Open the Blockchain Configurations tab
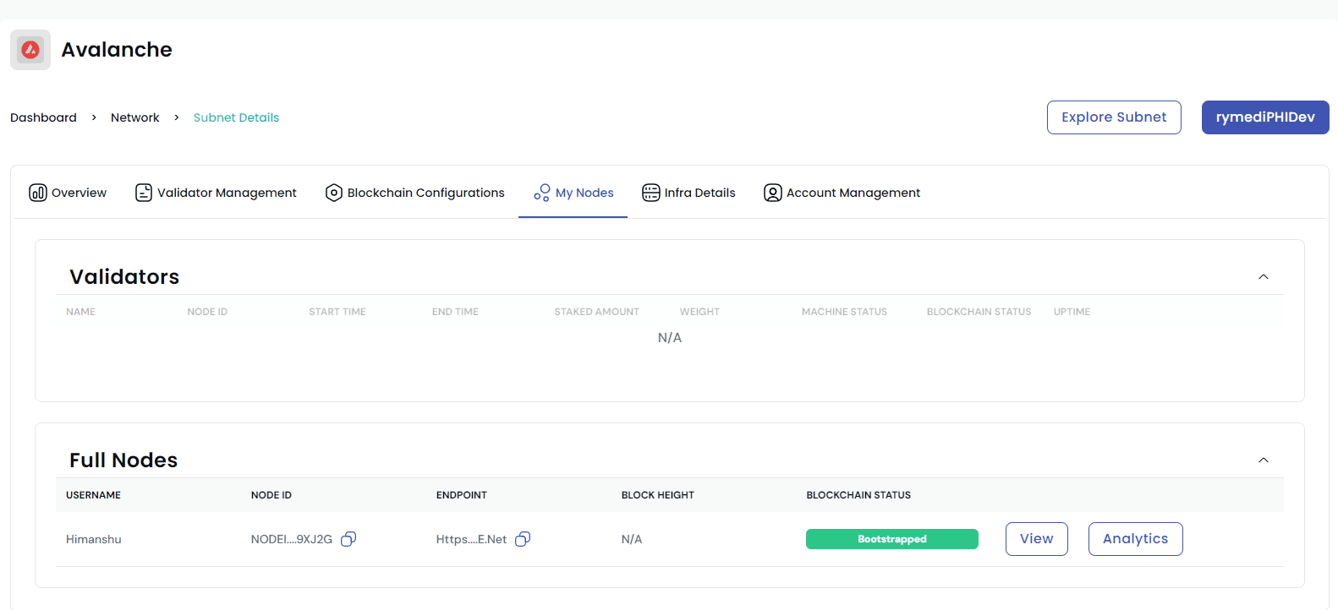 tap(414, 193)
